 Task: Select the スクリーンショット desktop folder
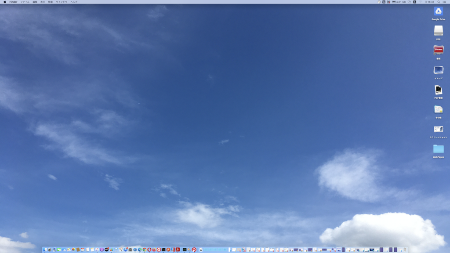(438, 129)
